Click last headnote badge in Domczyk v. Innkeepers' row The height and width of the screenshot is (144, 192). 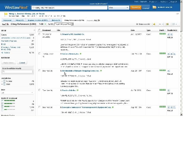coord(174,107)
